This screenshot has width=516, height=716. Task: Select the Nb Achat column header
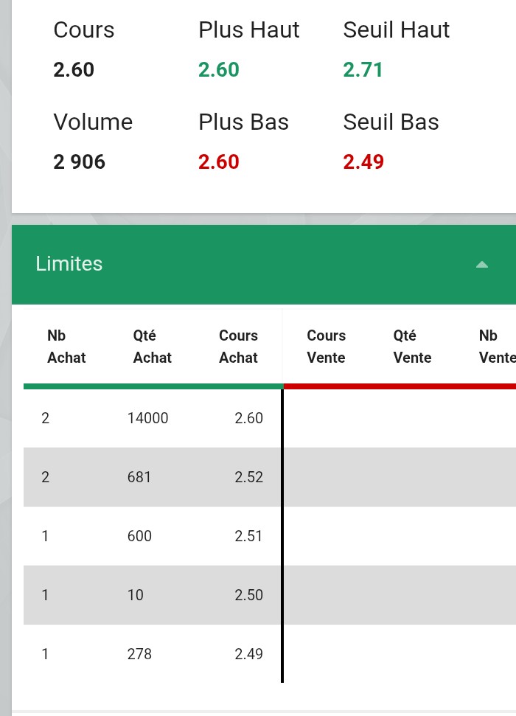pos(66,347)
